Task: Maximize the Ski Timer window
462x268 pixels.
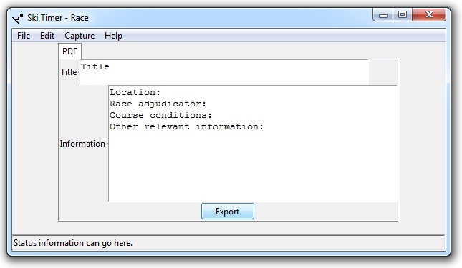Action: [x=403, y=15]
